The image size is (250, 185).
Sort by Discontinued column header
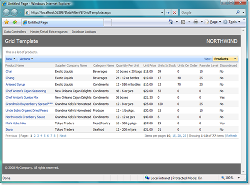pos(228,66)
